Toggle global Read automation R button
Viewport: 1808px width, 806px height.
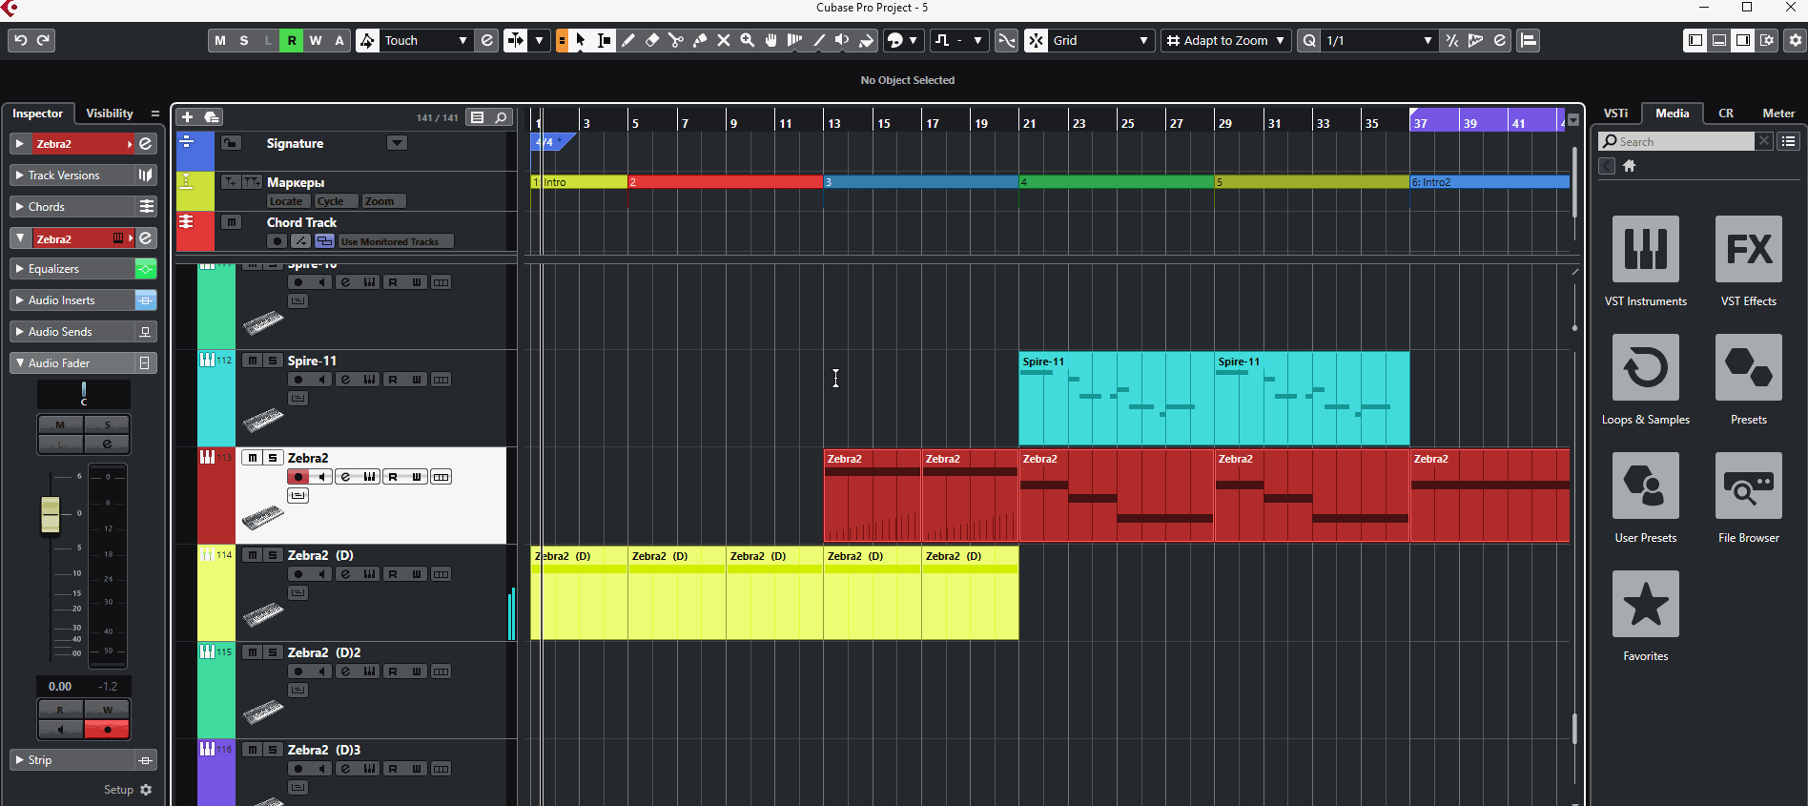[x=292, y=40]
